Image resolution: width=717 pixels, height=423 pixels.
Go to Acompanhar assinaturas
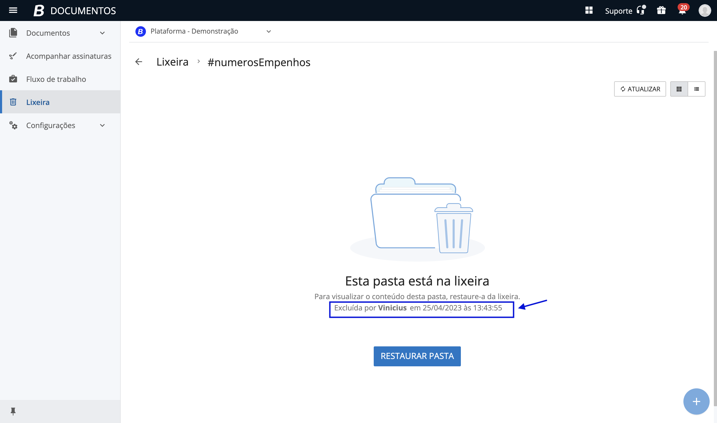coord(68,56)
